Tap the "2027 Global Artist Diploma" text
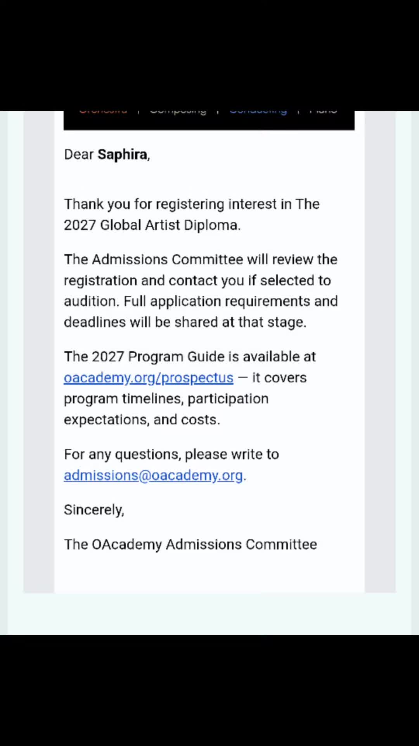 click(x=152, y=225)
